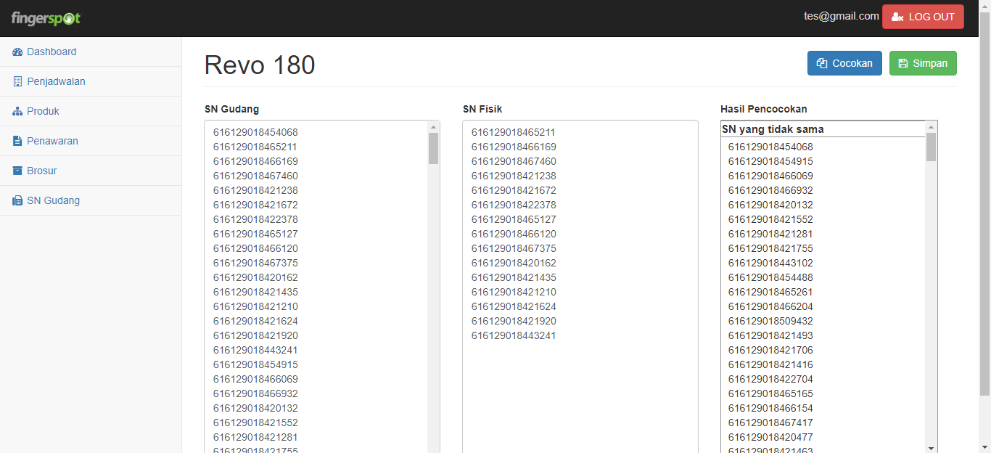Image resolution: width=991 pixels, height=453 pixels.
Task: Click the log out user icon
Action: tap(897, 17)
